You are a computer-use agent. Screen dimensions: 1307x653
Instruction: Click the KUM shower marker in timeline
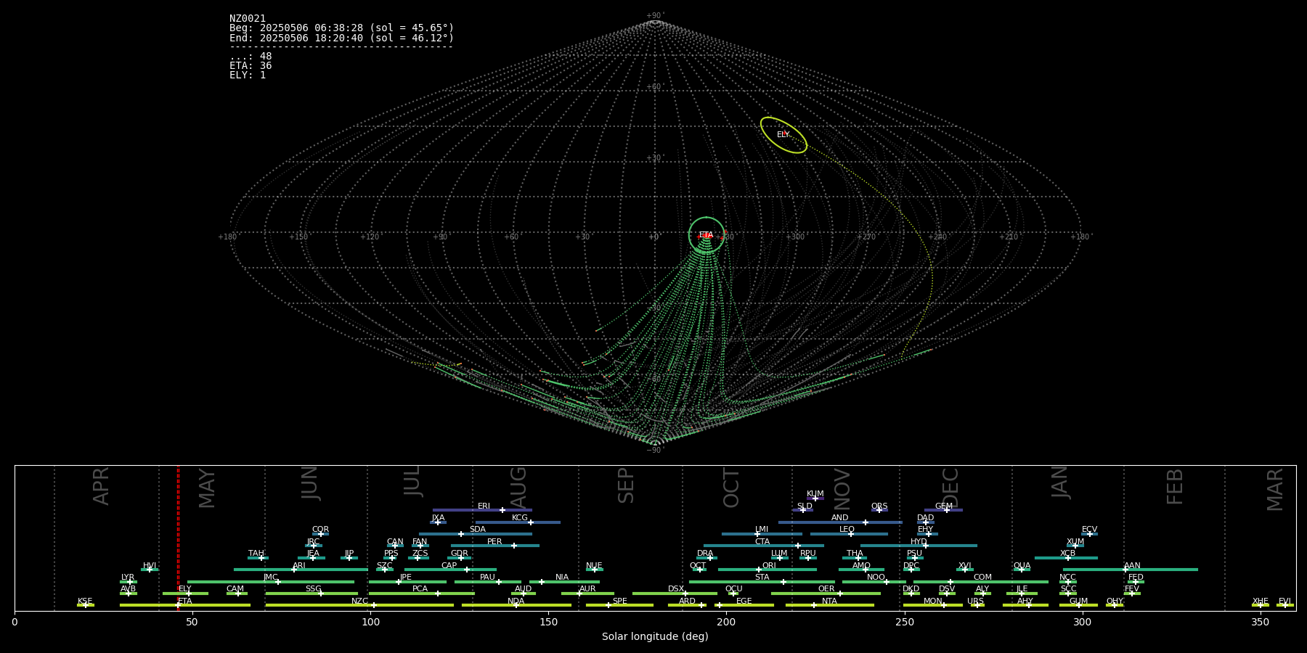(x=815, y=498)
